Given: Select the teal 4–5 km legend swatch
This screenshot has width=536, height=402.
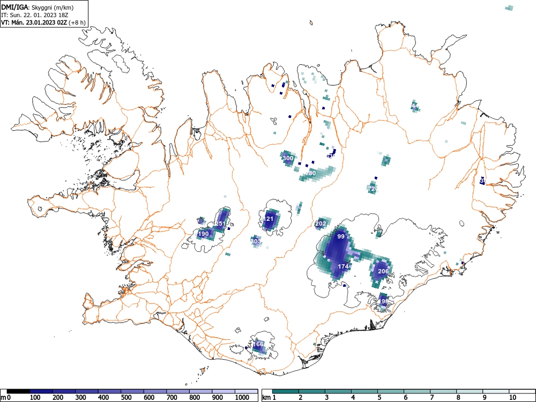Looking at the screenshot, I should [364, 391].
